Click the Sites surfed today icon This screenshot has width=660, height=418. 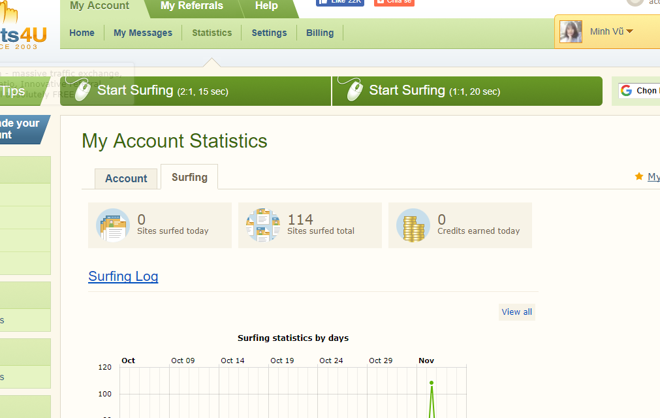(113, 225)
